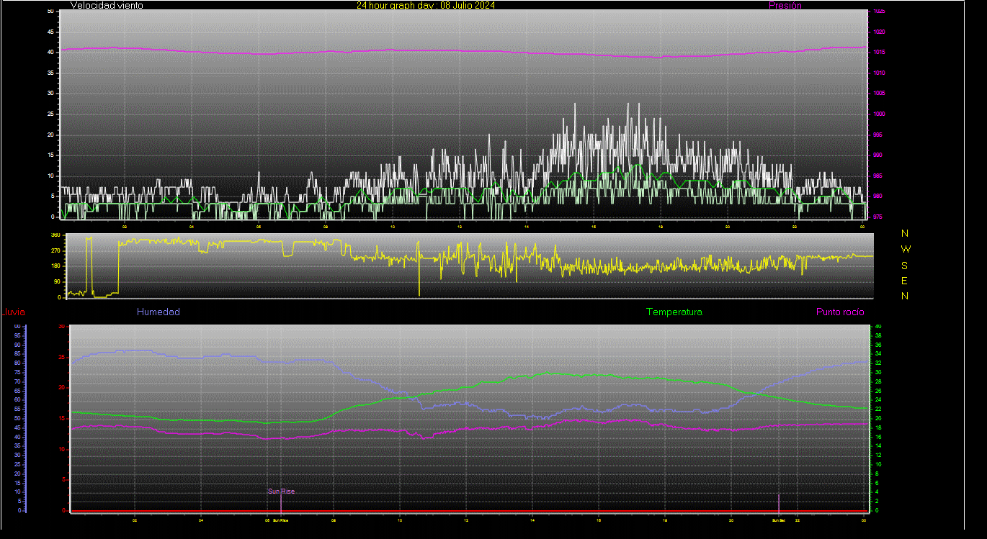Click wind direction axis value 180
Image resolution: width=987 pixels, height=539 pixels.
pyautogui.click(x=55, y=266)
